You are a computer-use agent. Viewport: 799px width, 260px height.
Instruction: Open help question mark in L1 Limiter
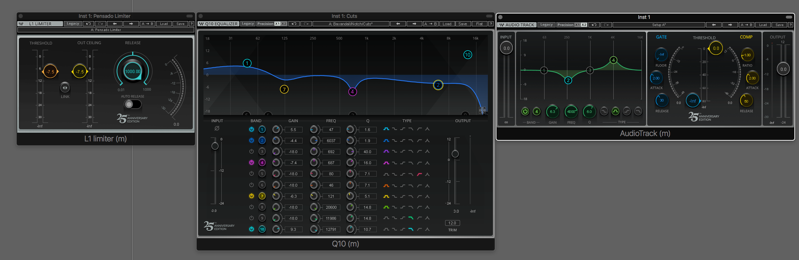click(x=191, y=24)
